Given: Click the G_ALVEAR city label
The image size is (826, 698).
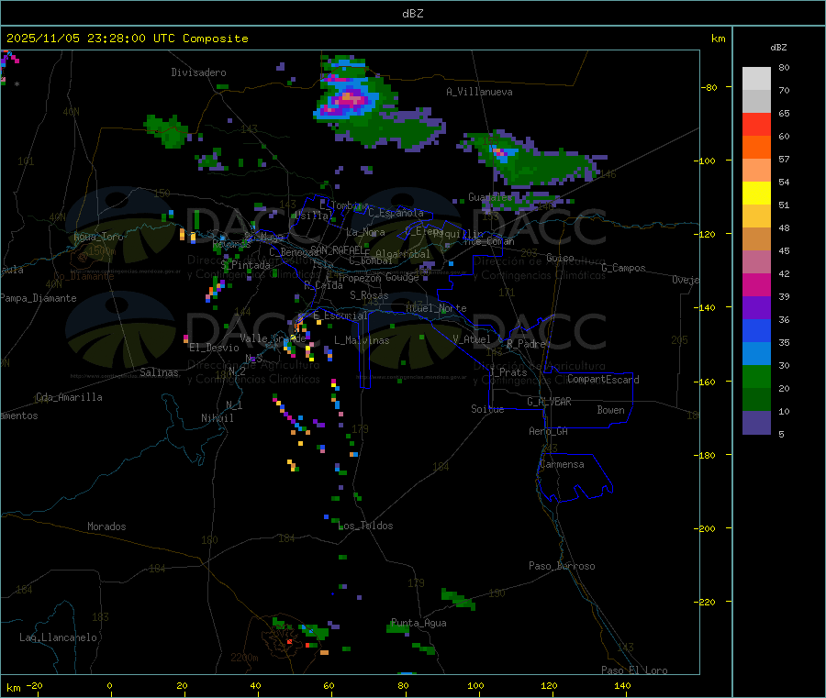Looking at the screenshot, I should tap(549, 402).
